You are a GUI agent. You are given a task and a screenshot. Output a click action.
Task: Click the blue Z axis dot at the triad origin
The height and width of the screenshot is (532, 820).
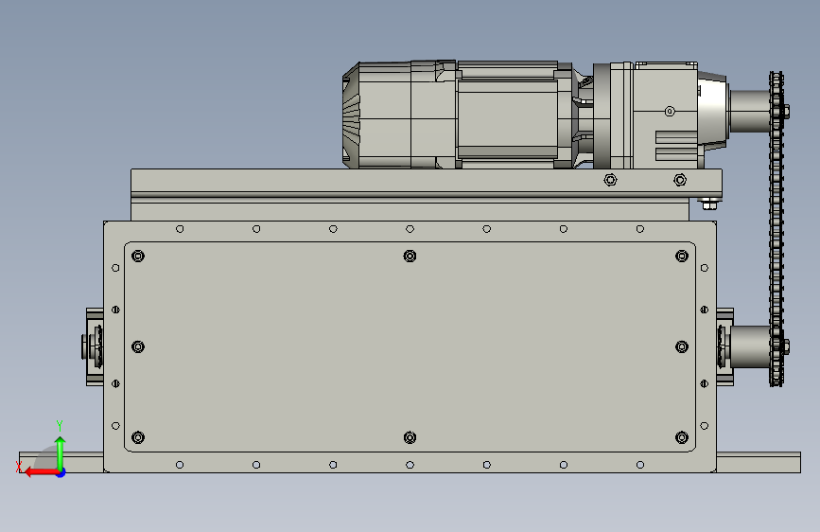(x=61, y=472)
